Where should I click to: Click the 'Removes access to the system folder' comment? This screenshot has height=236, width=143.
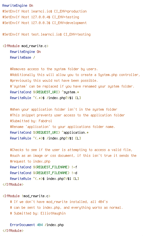coord(54,69)
